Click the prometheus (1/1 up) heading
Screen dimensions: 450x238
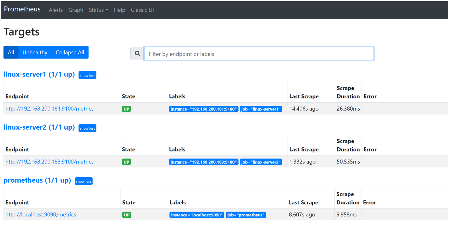coord(37,180)
